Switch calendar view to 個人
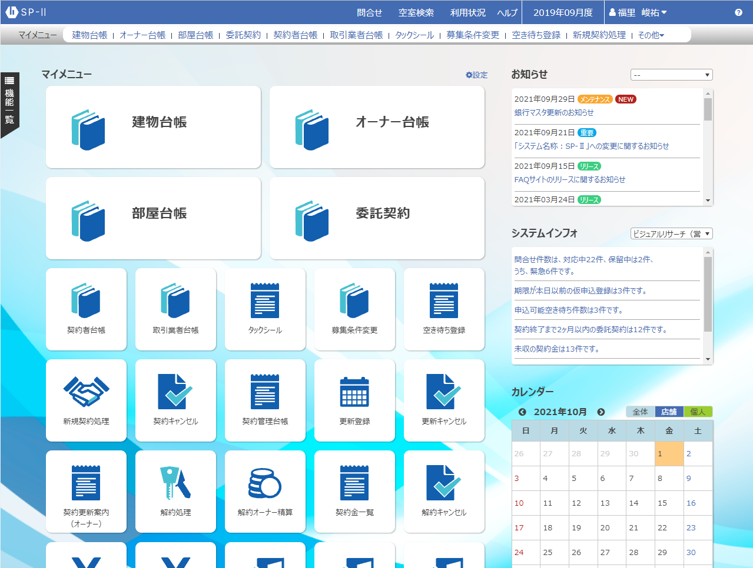 click(x=698, y=412)
